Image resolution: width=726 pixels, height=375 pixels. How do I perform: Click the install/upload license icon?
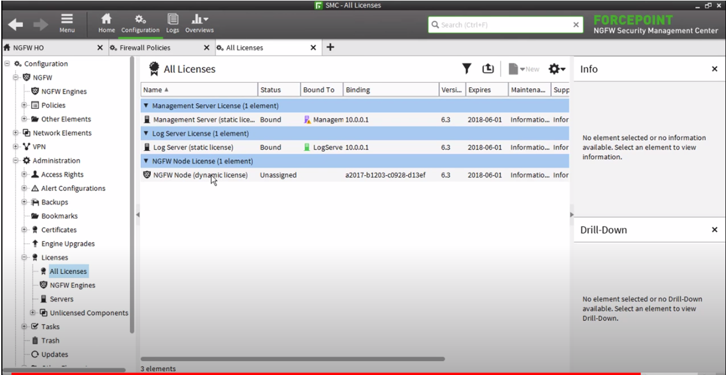[x=488, y=69]
